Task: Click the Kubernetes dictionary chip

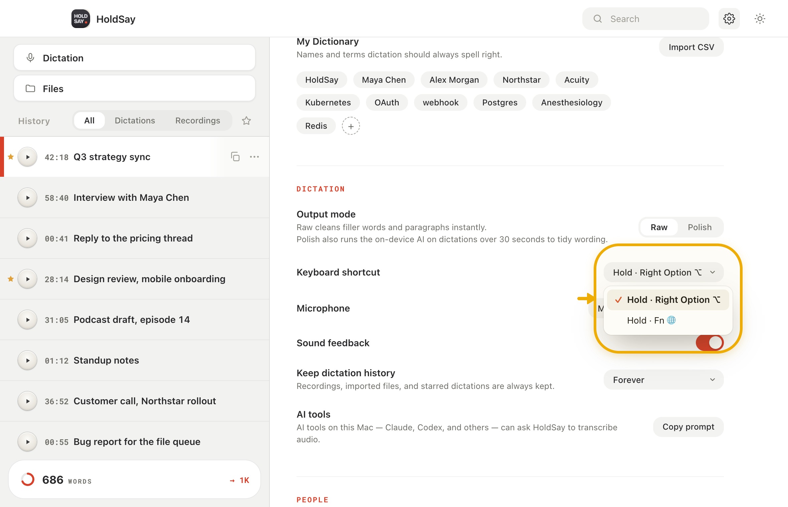Action: (328, 102)
